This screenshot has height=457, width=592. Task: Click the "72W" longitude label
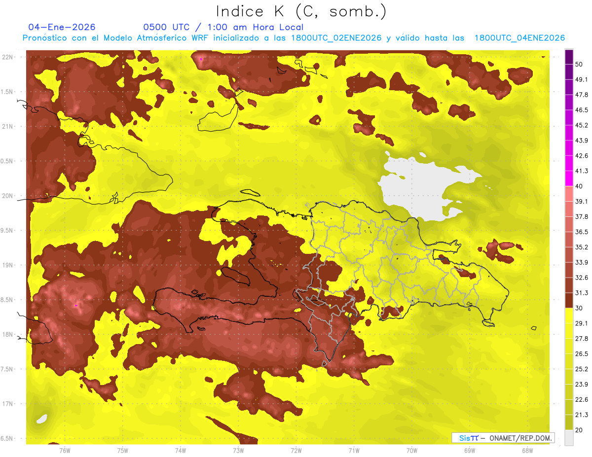pyautogui.click(x=296, y=450)
